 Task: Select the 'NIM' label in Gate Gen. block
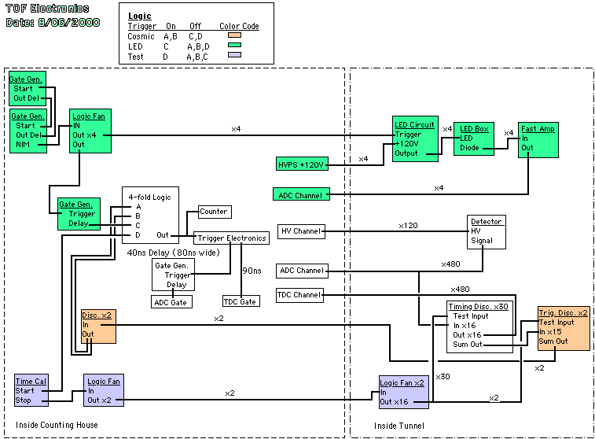(x=23, y=144)
